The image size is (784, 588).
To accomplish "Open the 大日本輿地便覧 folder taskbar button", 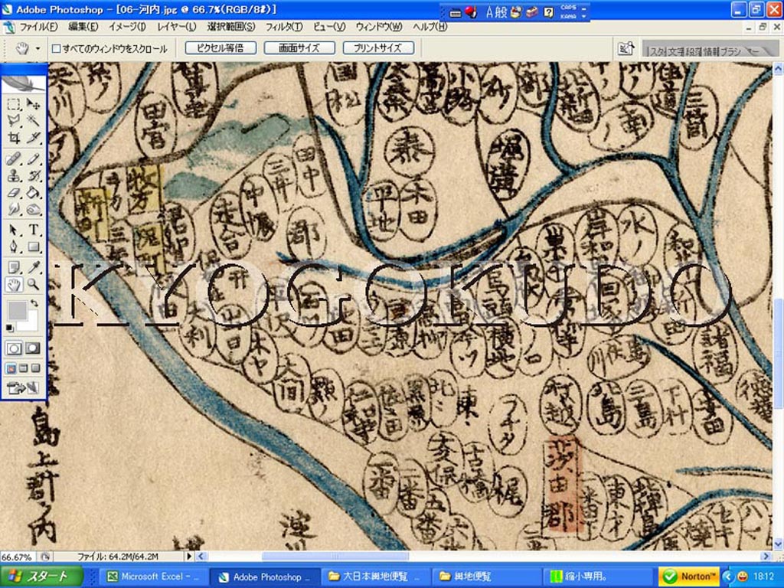I will pyautogui.click(x=374, y=577).
